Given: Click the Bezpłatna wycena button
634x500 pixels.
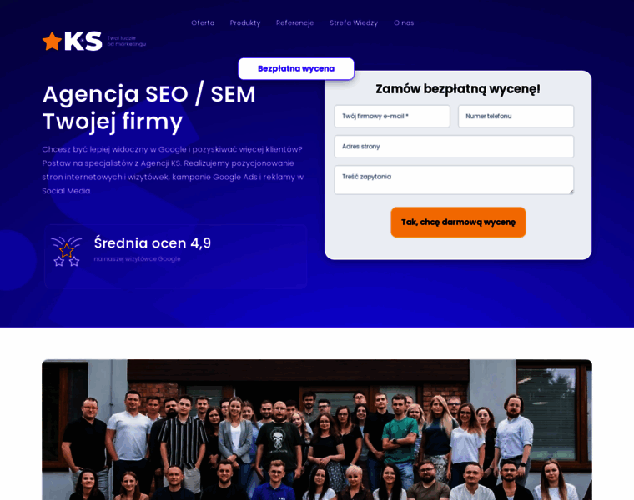Looking at the screenshot, I should (296, 68).
